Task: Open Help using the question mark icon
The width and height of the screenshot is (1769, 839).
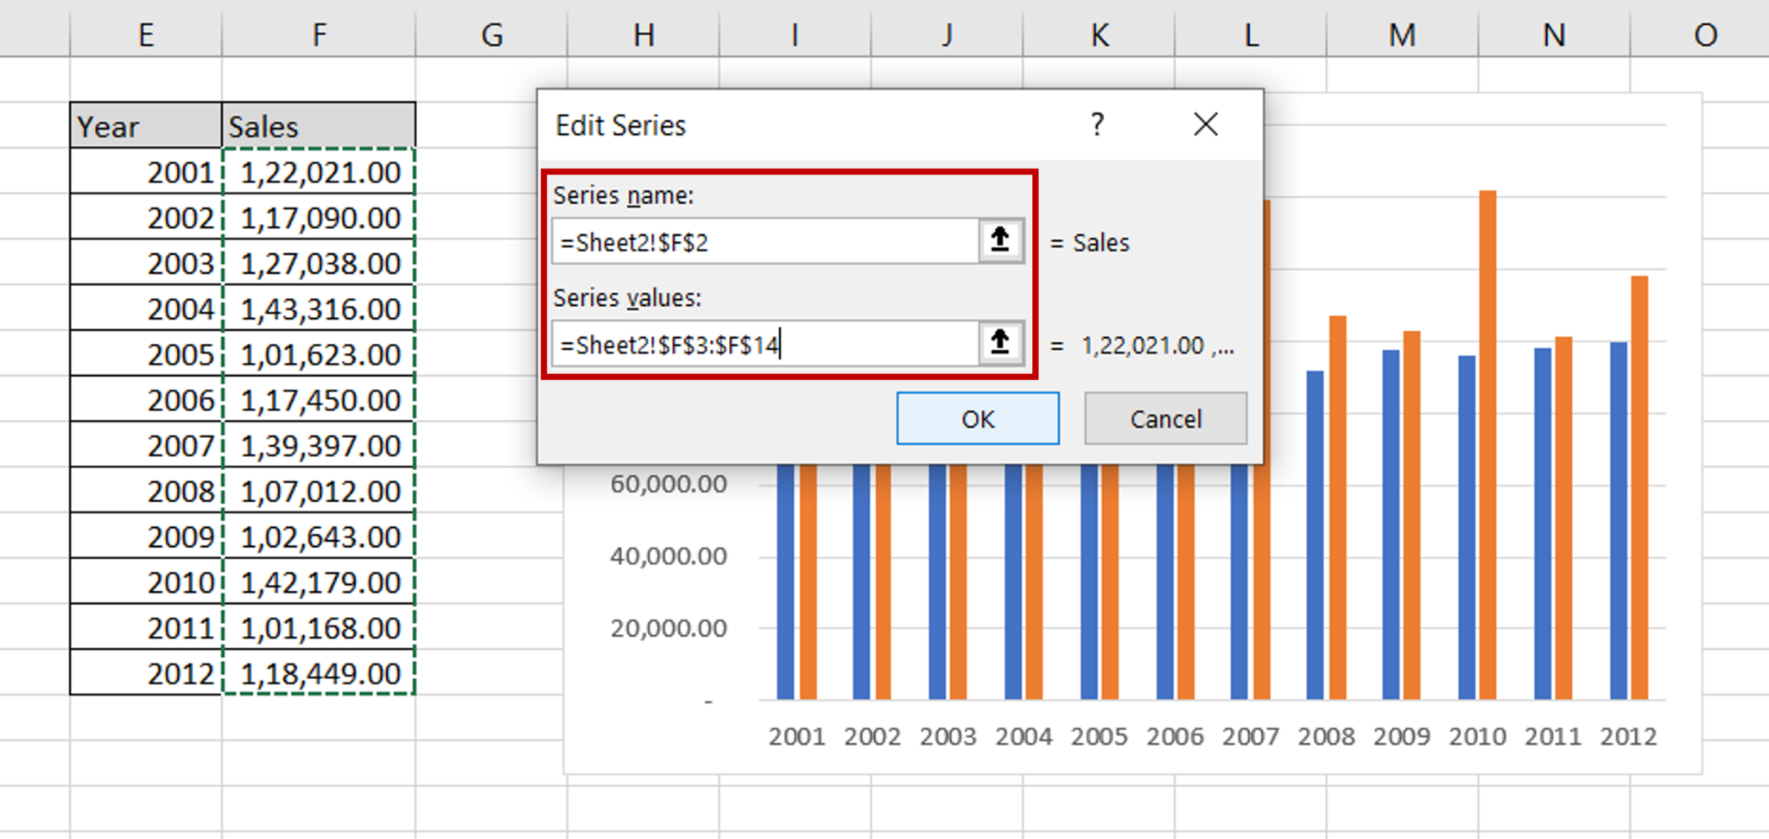Action: (x=1097, y=124)
